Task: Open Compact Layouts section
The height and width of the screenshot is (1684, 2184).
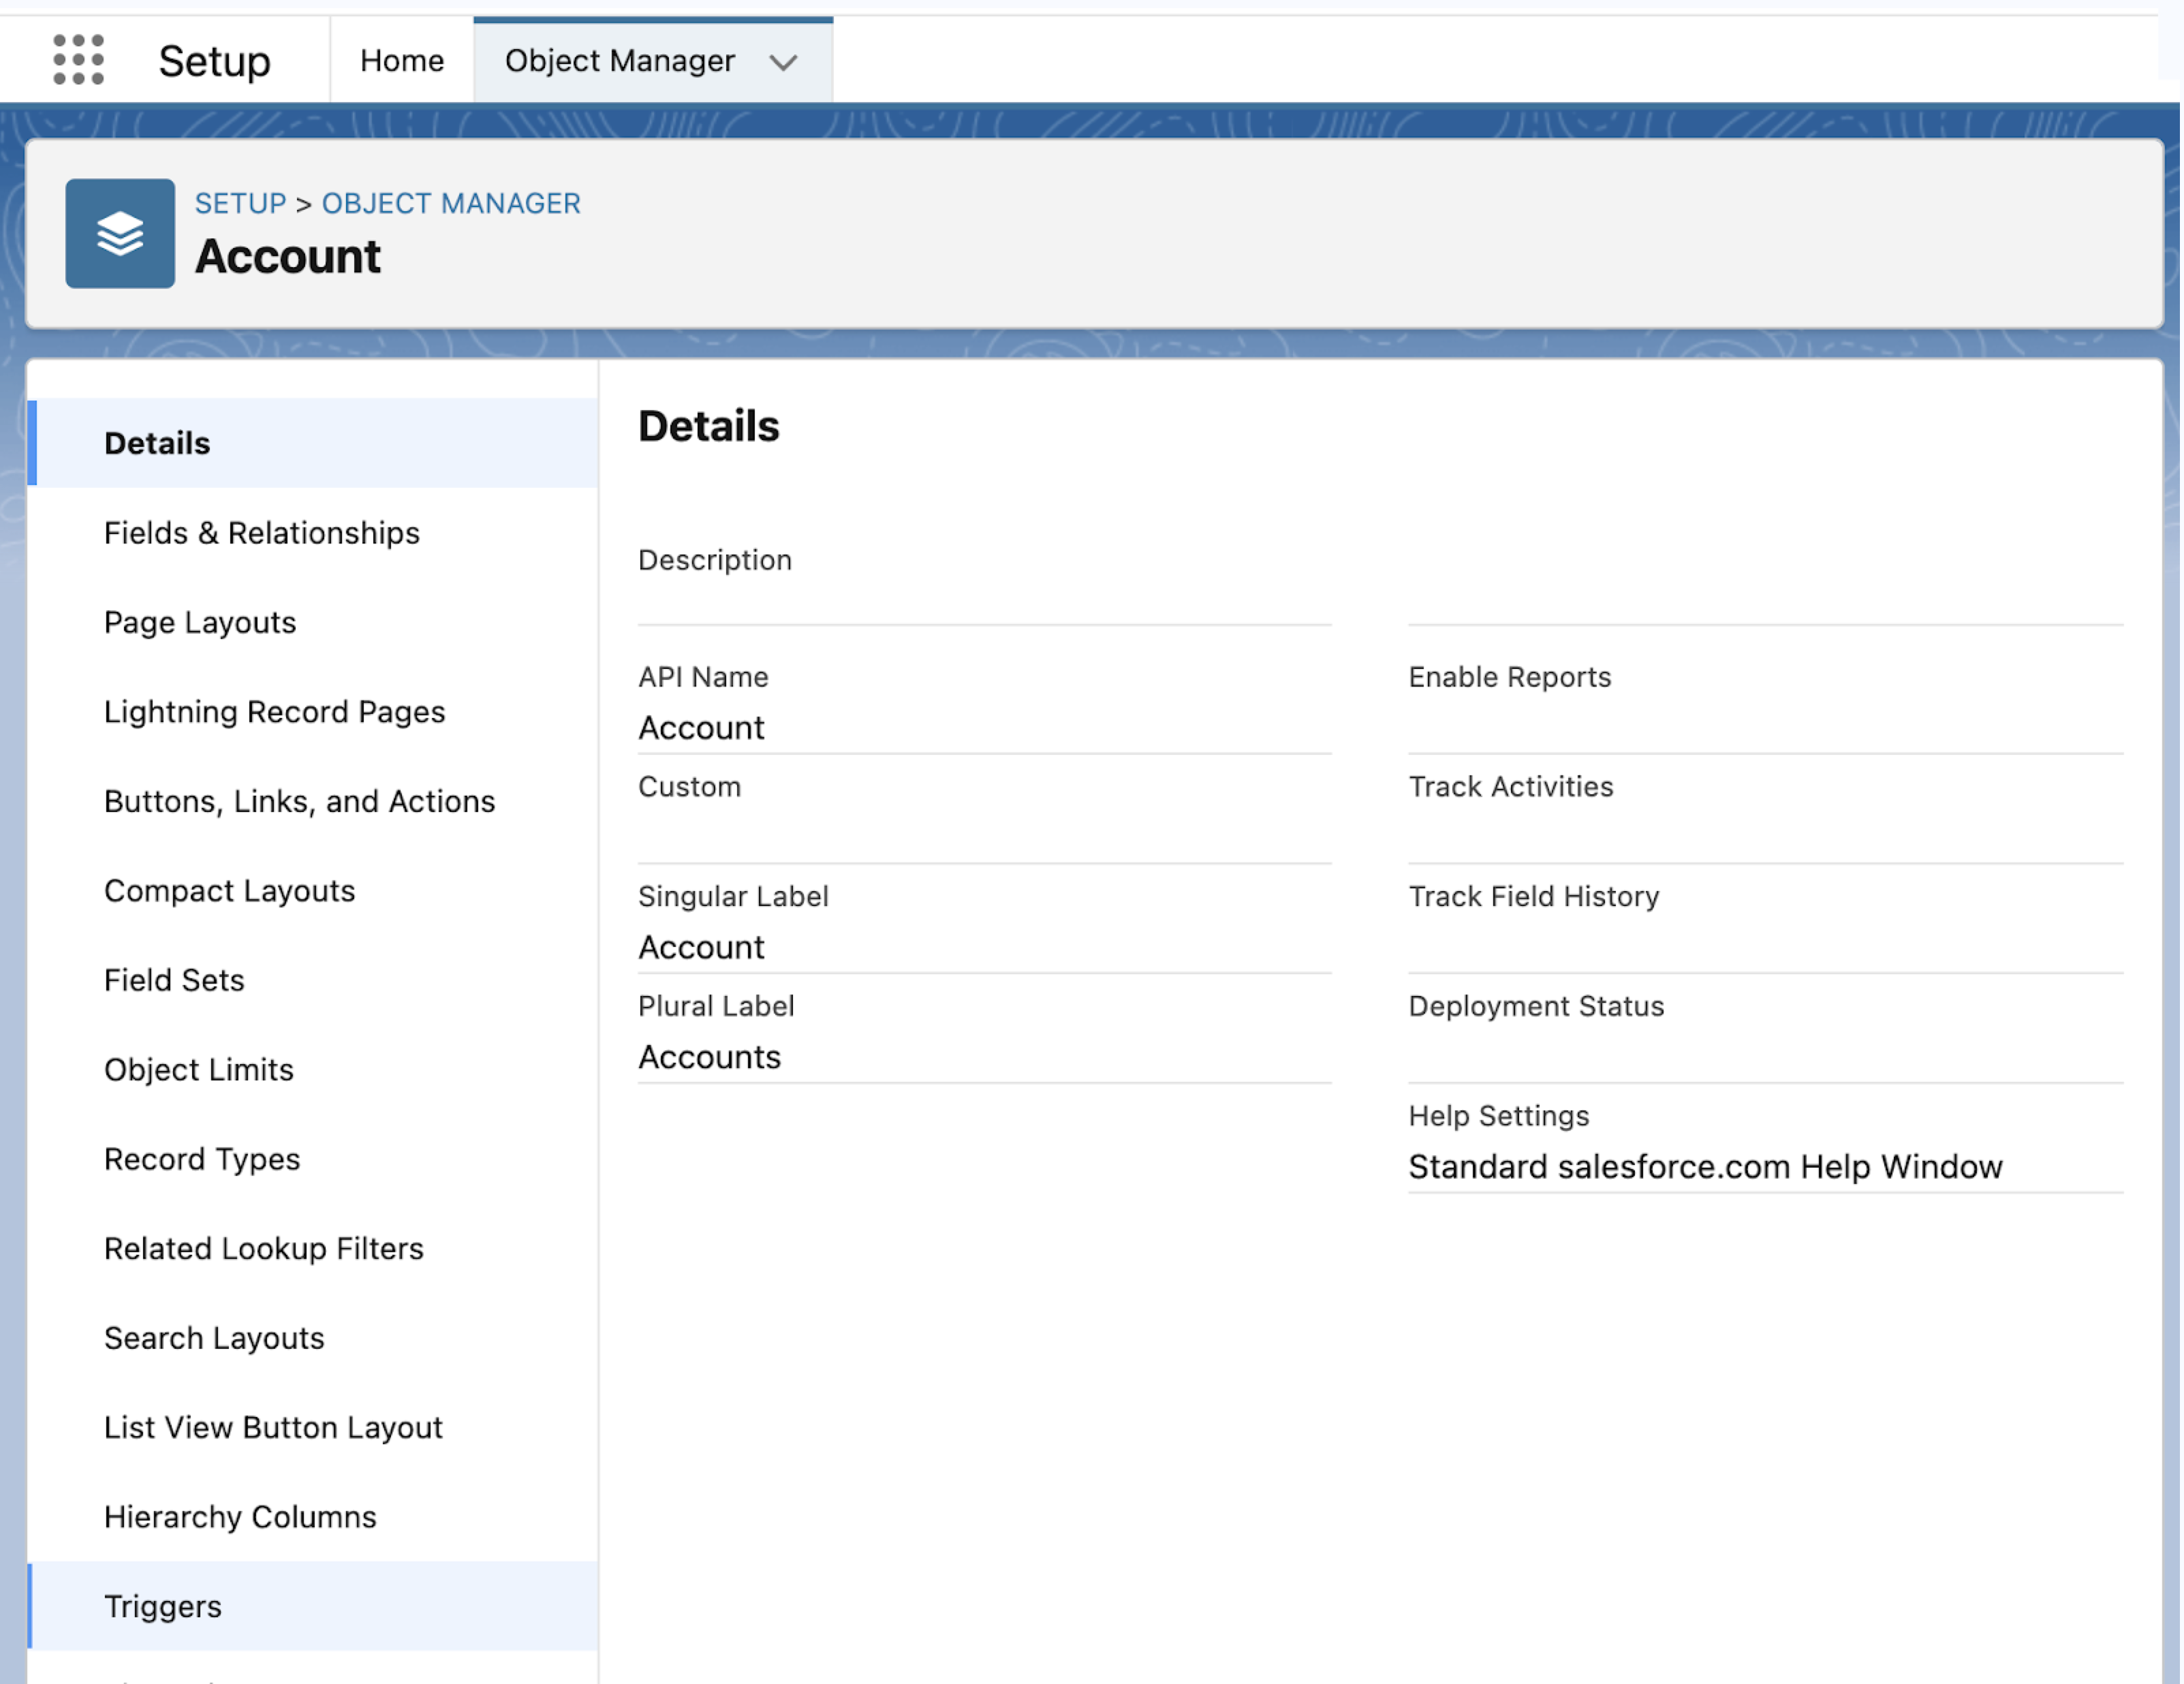Action: point(313,891)
